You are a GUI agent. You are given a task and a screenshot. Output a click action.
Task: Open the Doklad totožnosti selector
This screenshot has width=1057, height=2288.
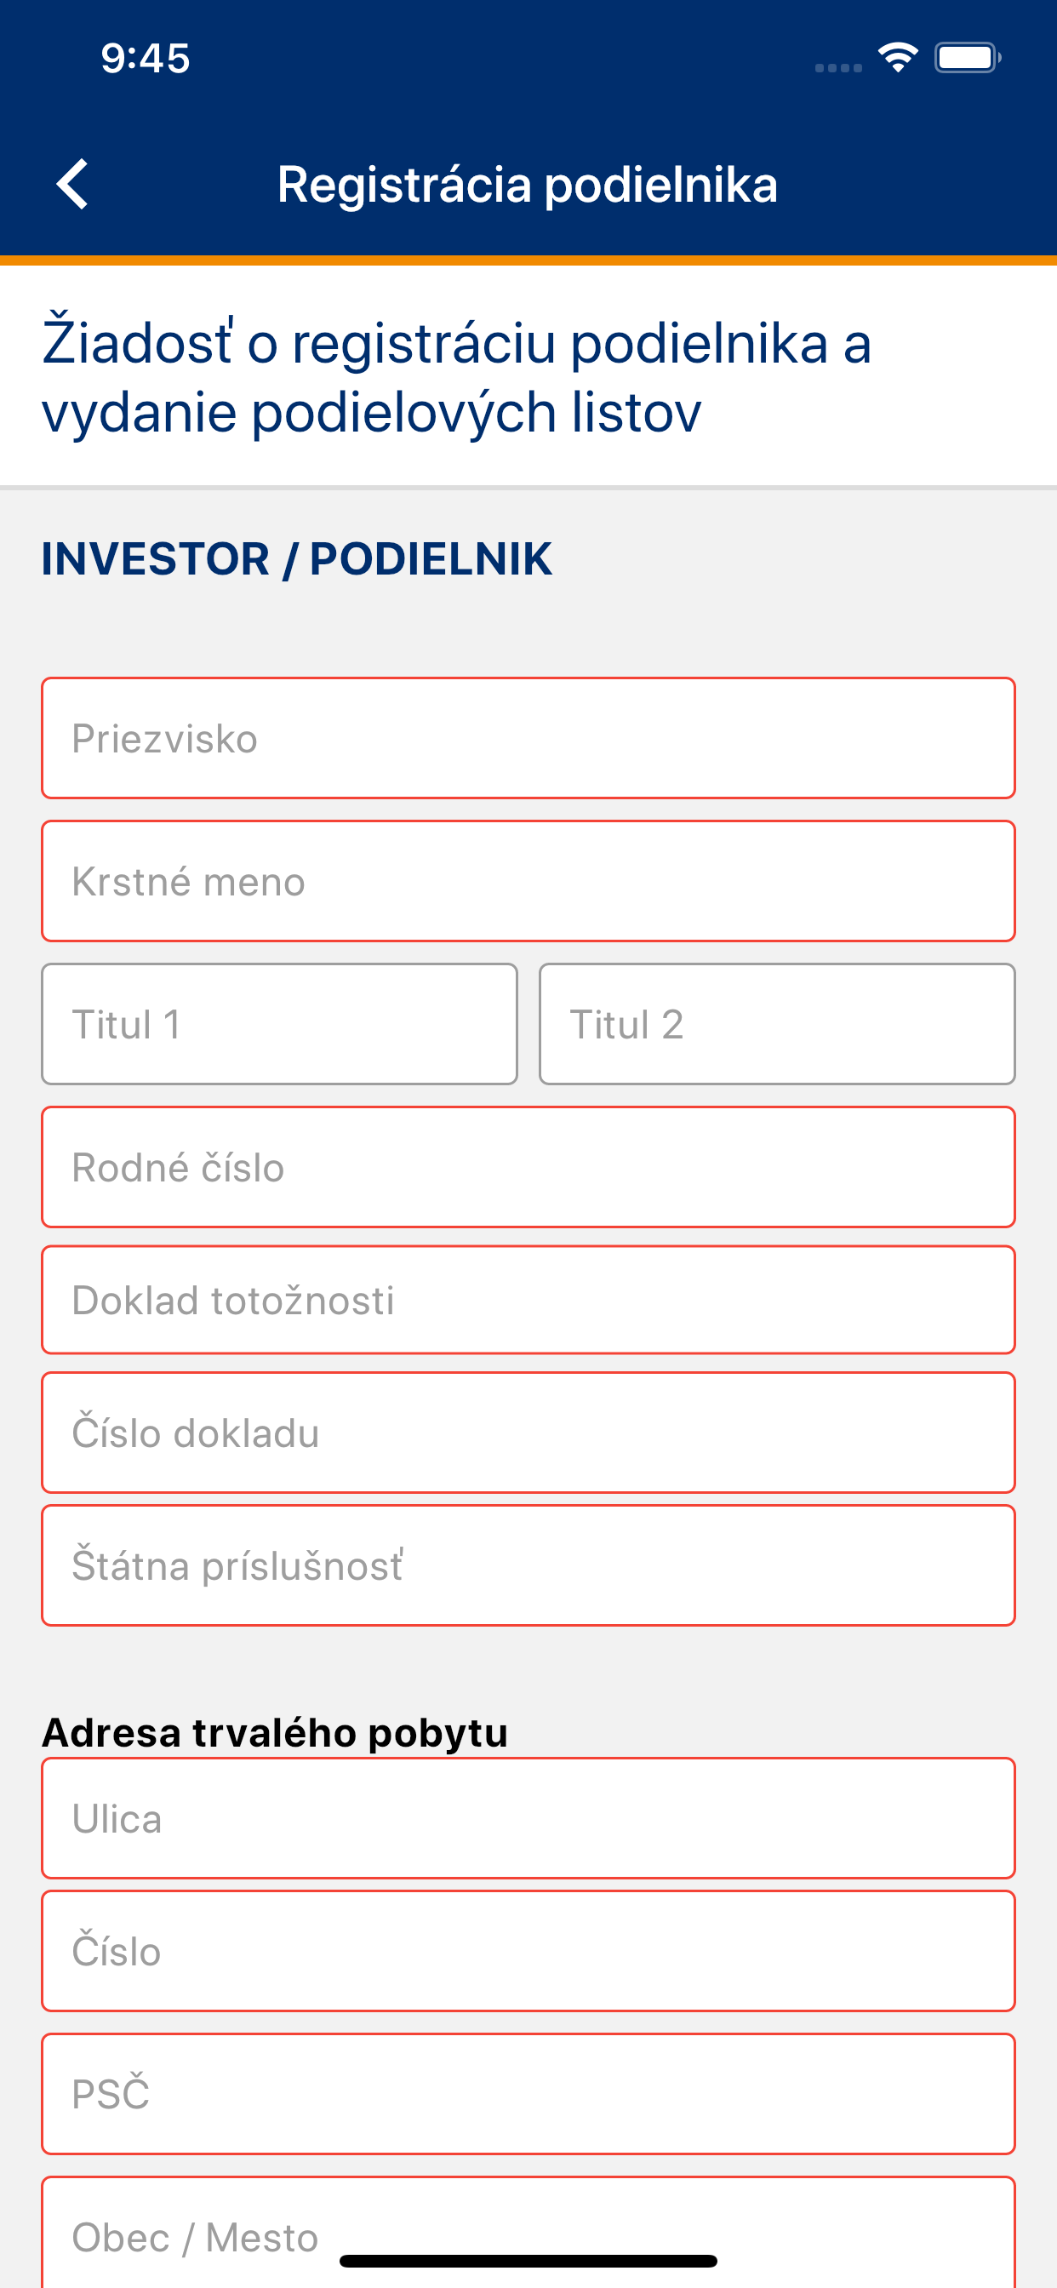pyautogui.click(x=528, y=1301)
